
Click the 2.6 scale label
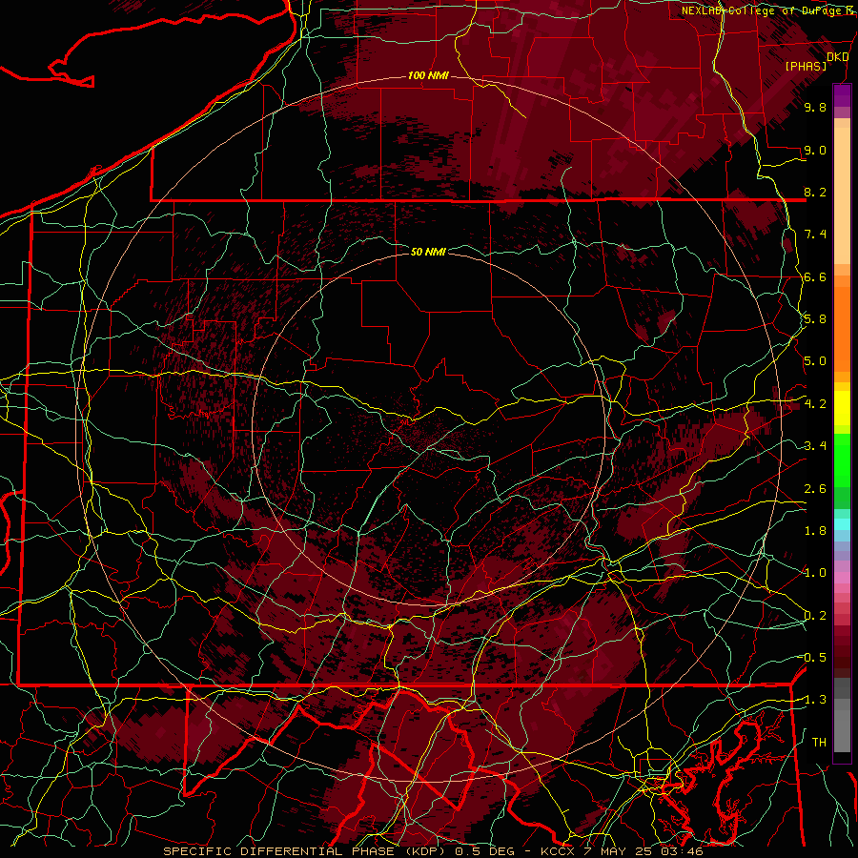[x=815, y=489]
